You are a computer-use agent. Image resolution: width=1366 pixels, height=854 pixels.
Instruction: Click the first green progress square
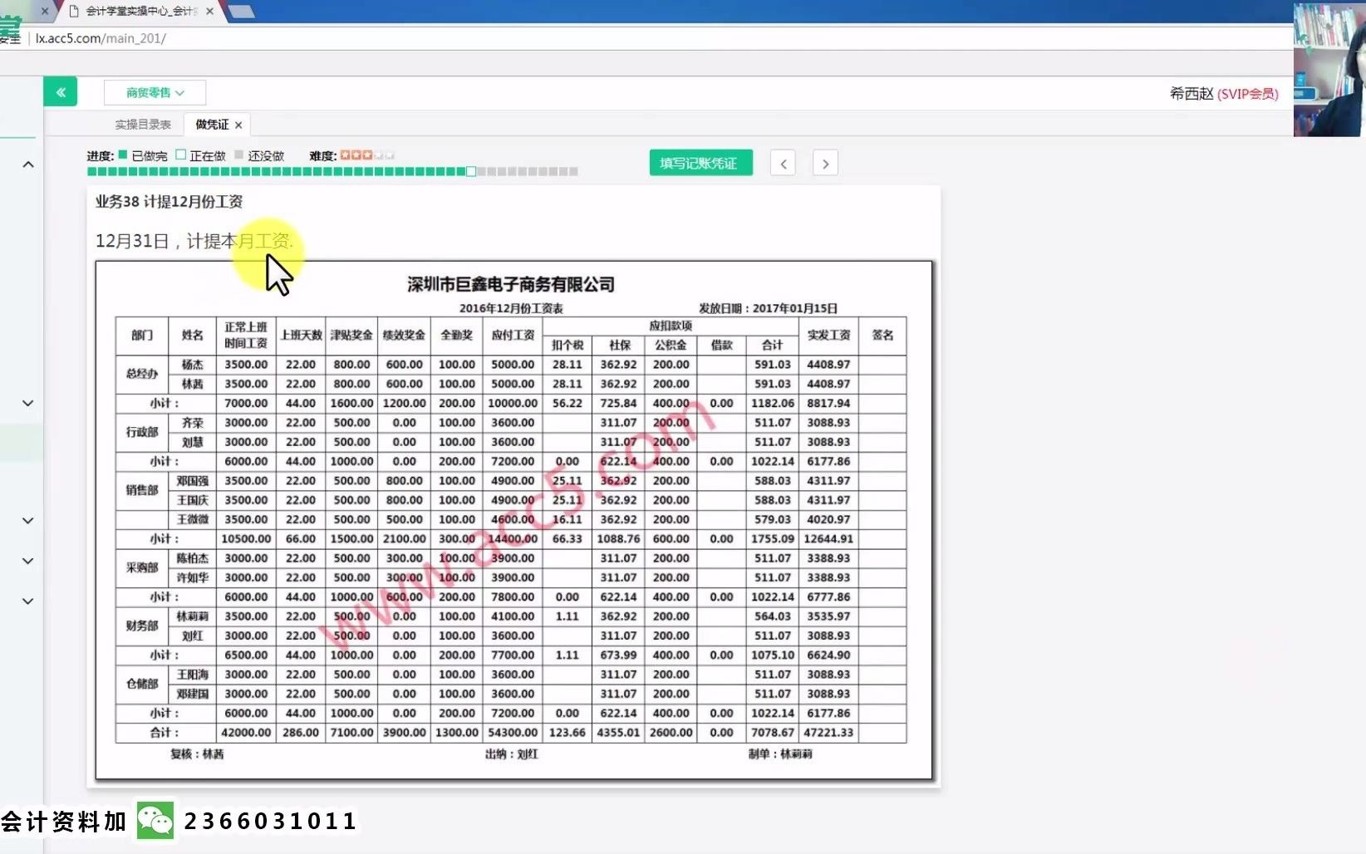click(x=91, y=172)
